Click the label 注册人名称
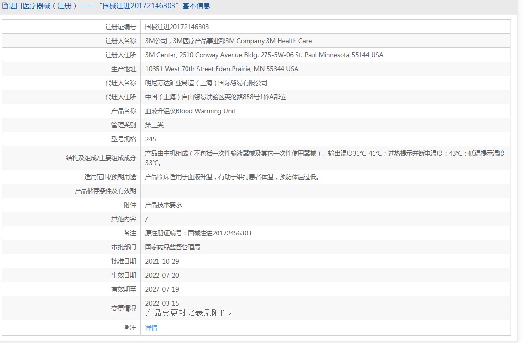The width and height of the screenshot is (530, 343). point(120,41)
